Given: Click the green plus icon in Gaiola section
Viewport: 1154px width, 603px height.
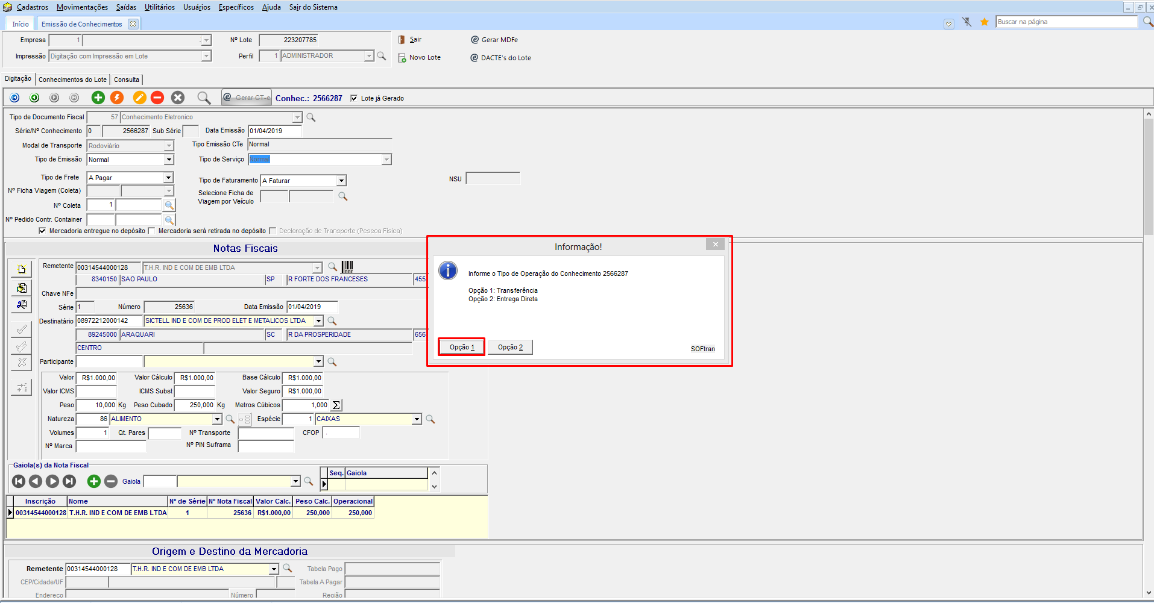Looking at the screenshot, I should pos(93,481).
